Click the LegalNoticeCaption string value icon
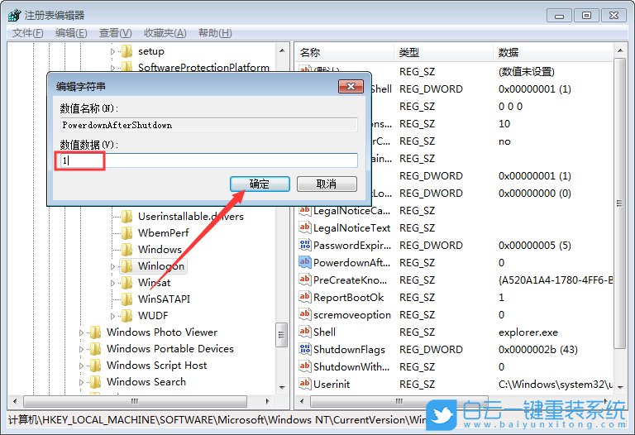 pyautogui.click(x=304, y=210)
